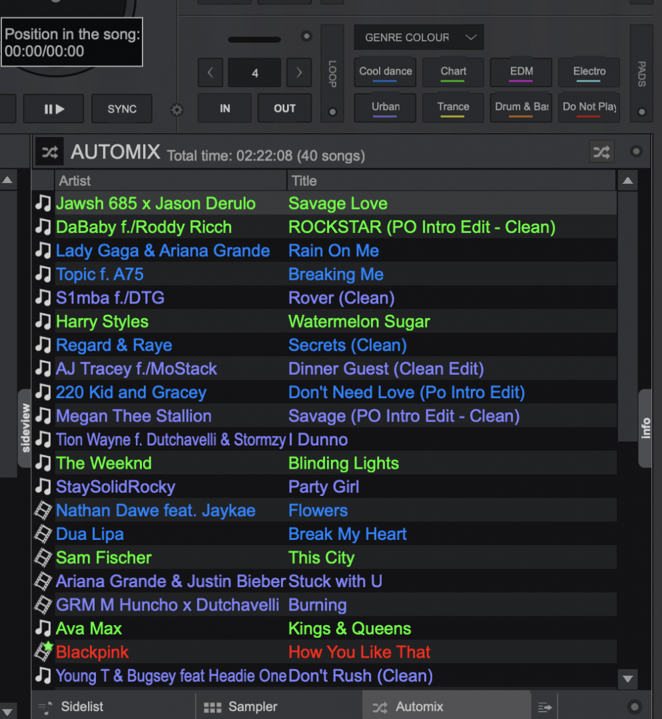
Task: Select the Megan Thee Stallion track
Action: tap(325, 416)
